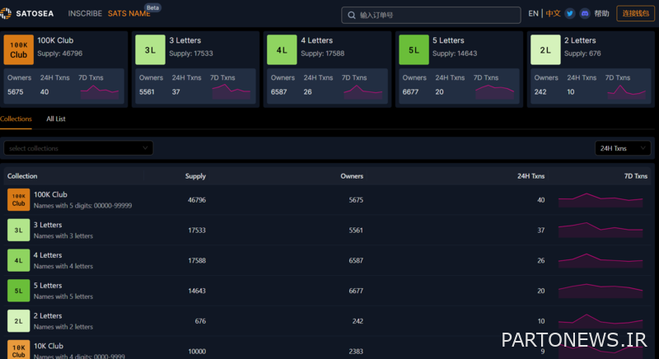
Task: Click the 5L card badge icon
Action: 414,49
